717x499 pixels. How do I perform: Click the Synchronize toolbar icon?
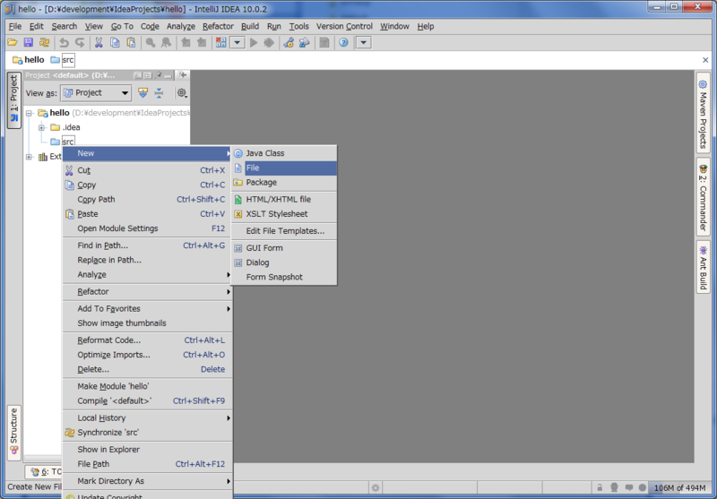(44, 42)
